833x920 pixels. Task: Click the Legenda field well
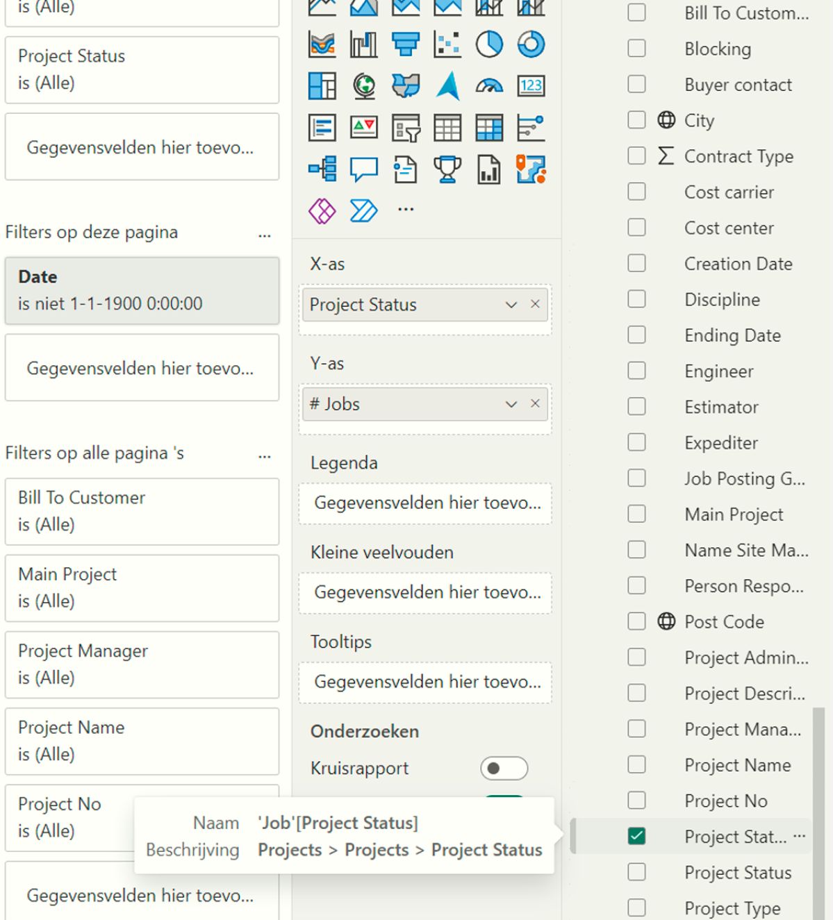[425, 503]
